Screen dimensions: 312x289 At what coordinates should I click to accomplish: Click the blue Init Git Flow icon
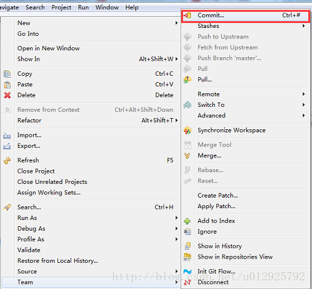tap(187, 272)
